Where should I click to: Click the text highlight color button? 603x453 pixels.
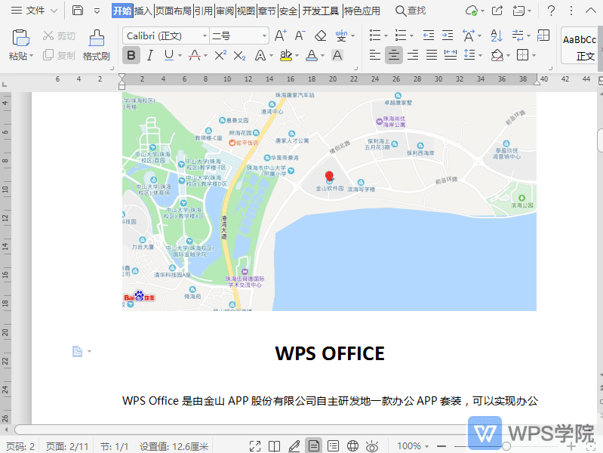coord(286,56)
